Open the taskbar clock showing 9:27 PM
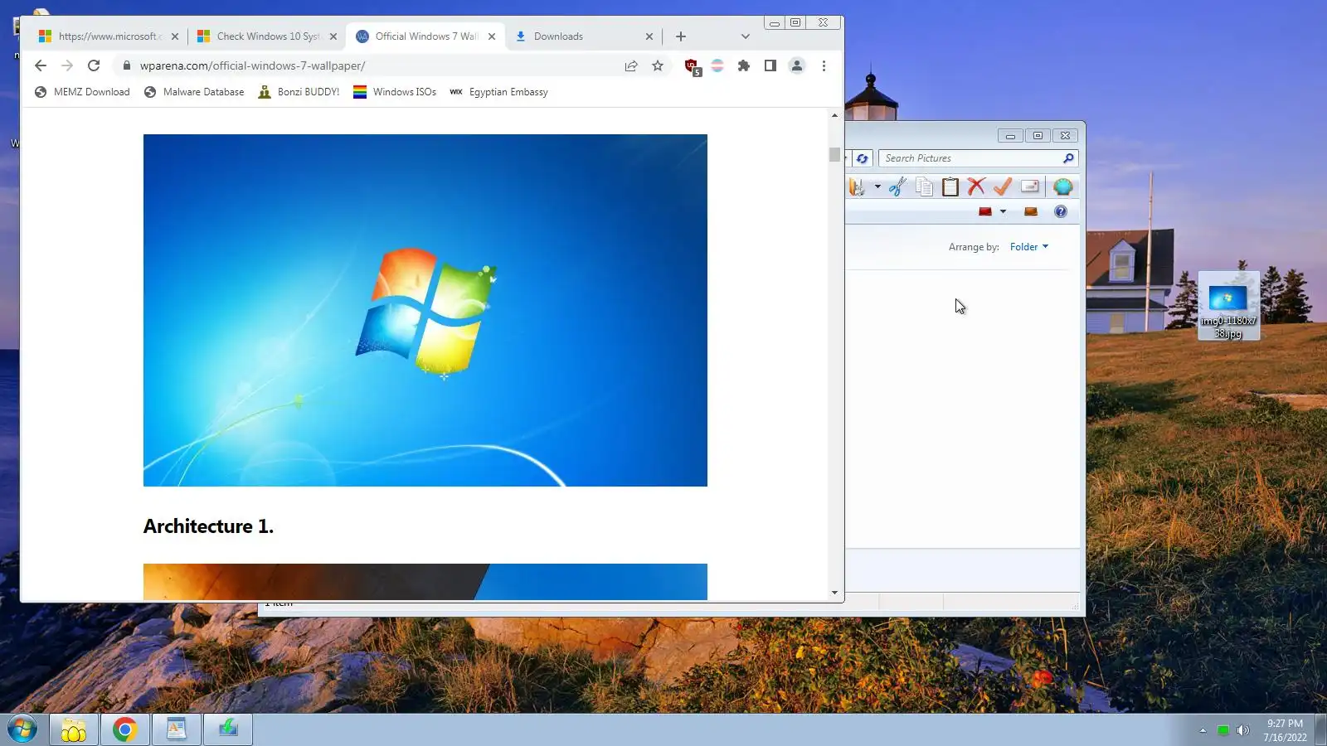Viewport: 1327px width, 746px height. coord(1285,730)
